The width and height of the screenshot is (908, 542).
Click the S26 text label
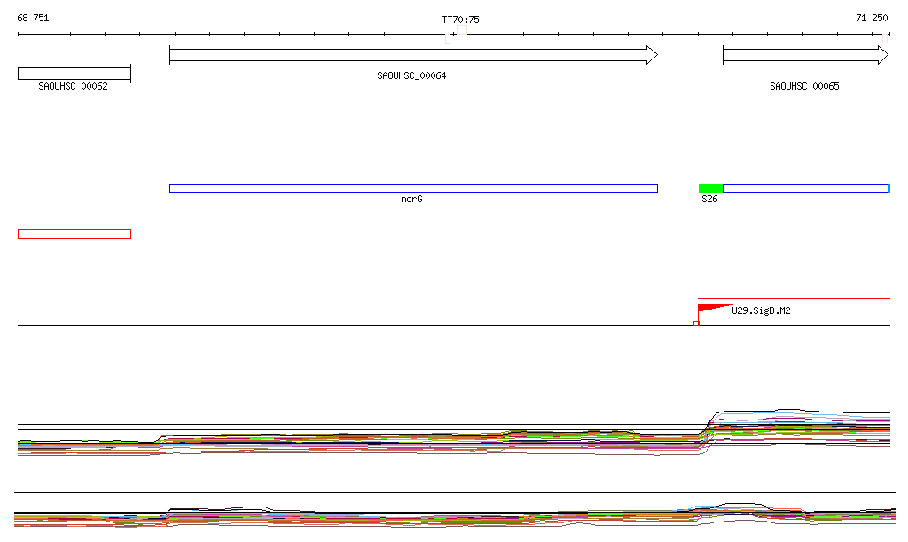pyautogui.click(x=709, y=200)
